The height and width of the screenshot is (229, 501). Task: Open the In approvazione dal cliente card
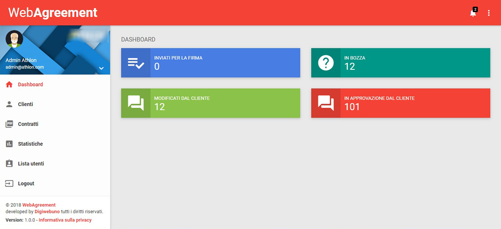(x=400, y=103)
